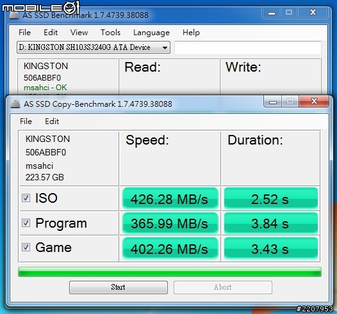Screen dimensions: 337x314
Task: Toggle the Game checkbox
Action: coord(26,247)
